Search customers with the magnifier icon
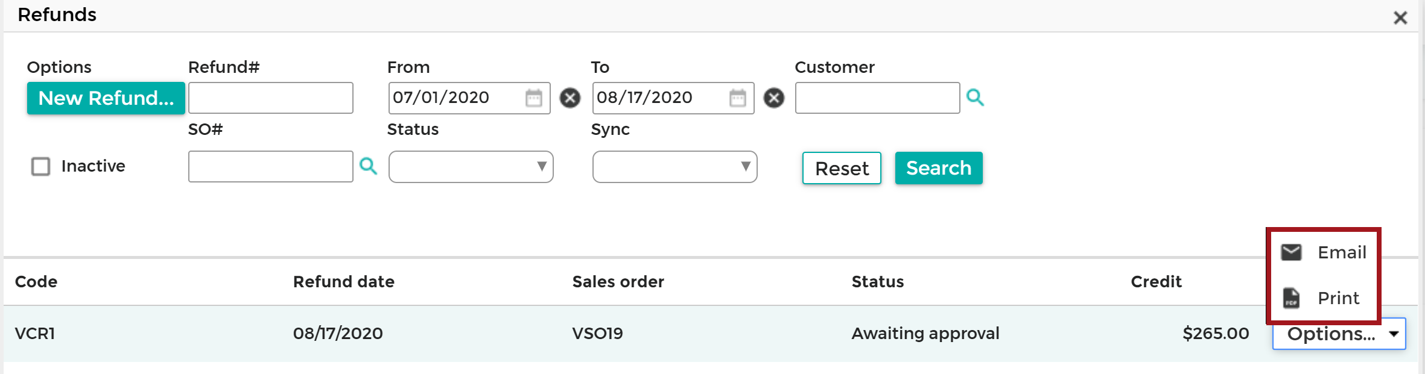 (x=975, y=97)
